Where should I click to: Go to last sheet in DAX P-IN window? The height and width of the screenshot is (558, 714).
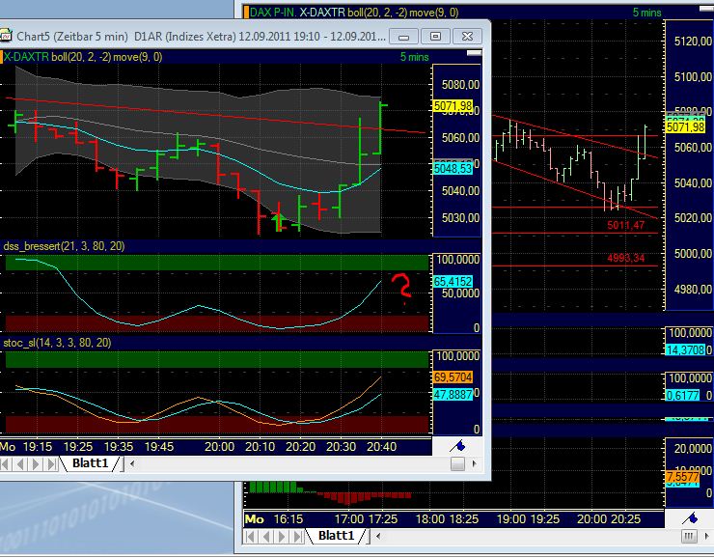click(297, 536)
